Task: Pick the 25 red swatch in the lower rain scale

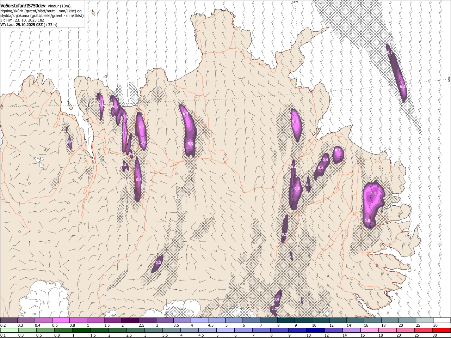Action: 424,330
